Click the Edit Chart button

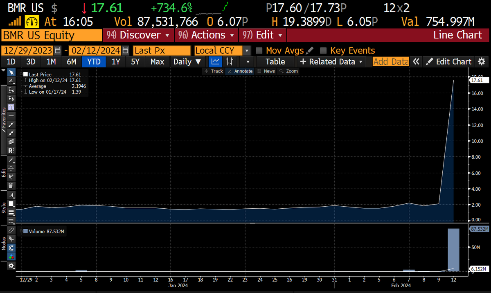point(449,62)
